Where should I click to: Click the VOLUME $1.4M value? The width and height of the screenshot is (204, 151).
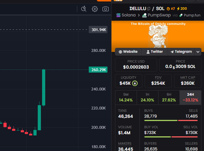pos(124,133)
